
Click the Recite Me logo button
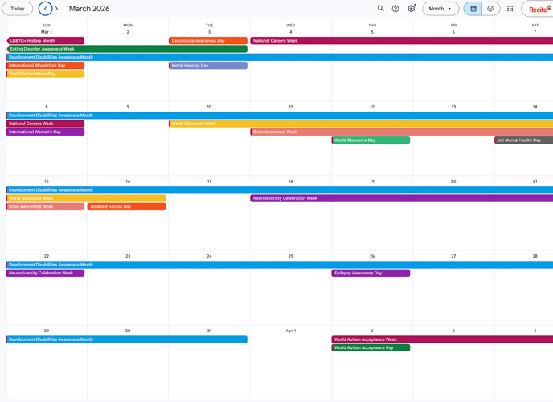tap(538, 10)
